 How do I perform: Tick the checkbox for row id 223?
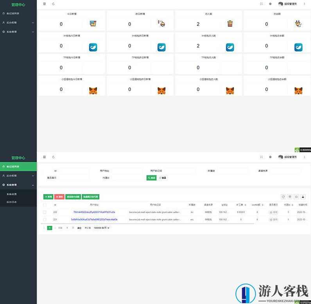[x=45, y=220]
